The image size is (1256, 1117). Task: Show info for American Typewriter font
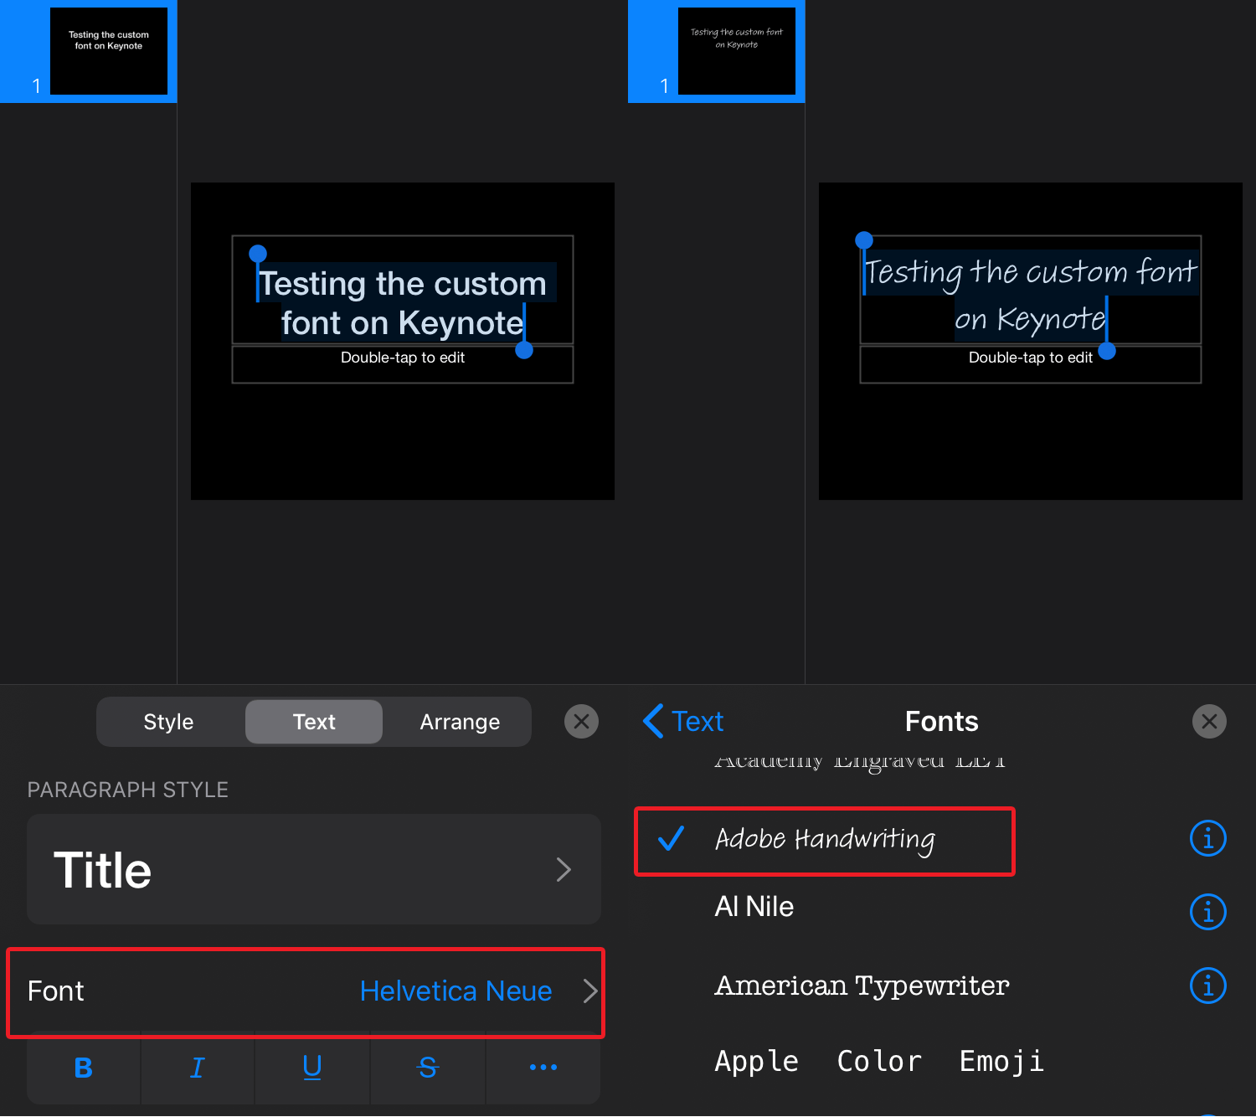pos(1207,986)
